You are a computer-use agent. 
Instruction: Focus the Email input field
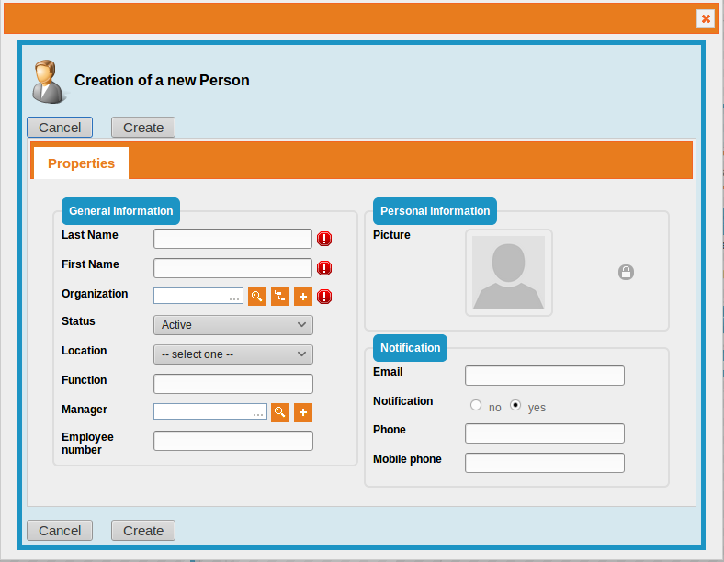click(544, 376)
